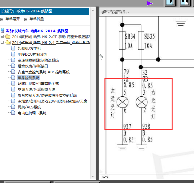Open the 当前:长城汽车-哈弗H6-2014-线路图 link
Screen dimensions: 194x183
coord(37,31)
